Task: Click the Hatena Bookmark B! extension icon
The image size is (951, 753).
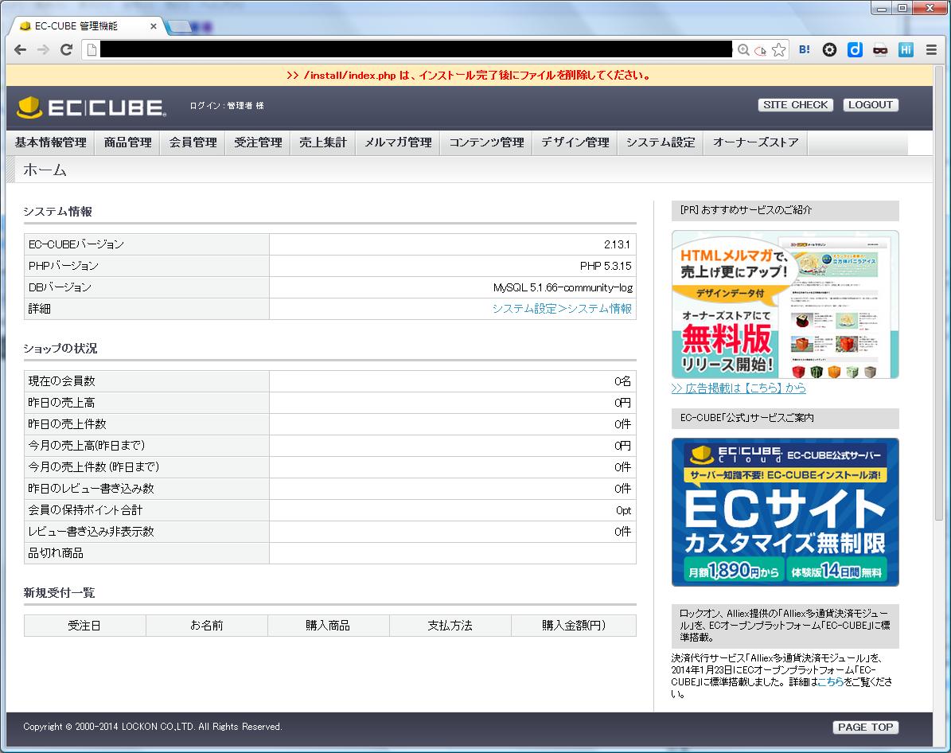Action: pos(805,49)
